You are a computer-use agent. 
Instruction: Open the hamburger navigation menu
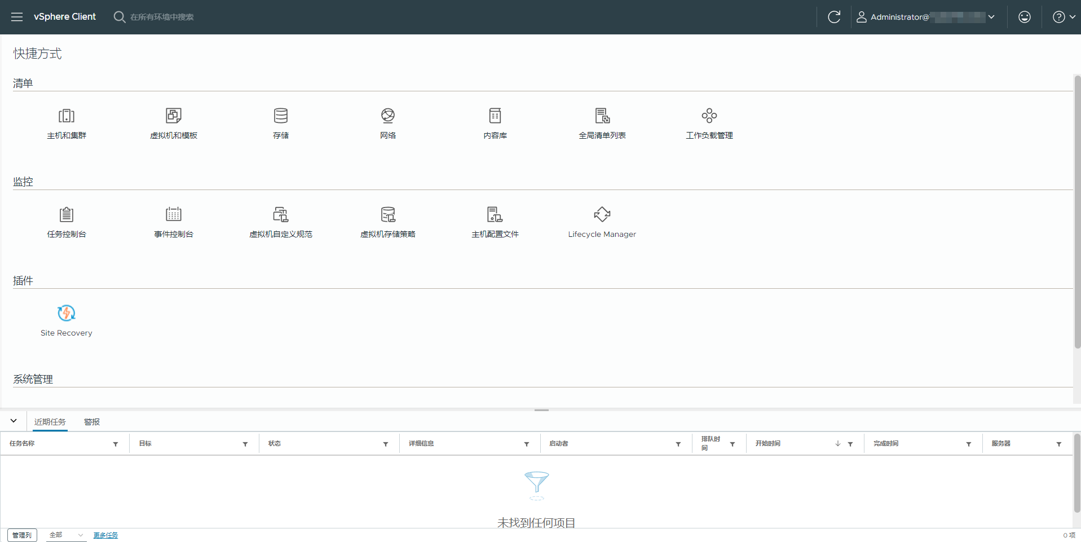click(17, 17)
